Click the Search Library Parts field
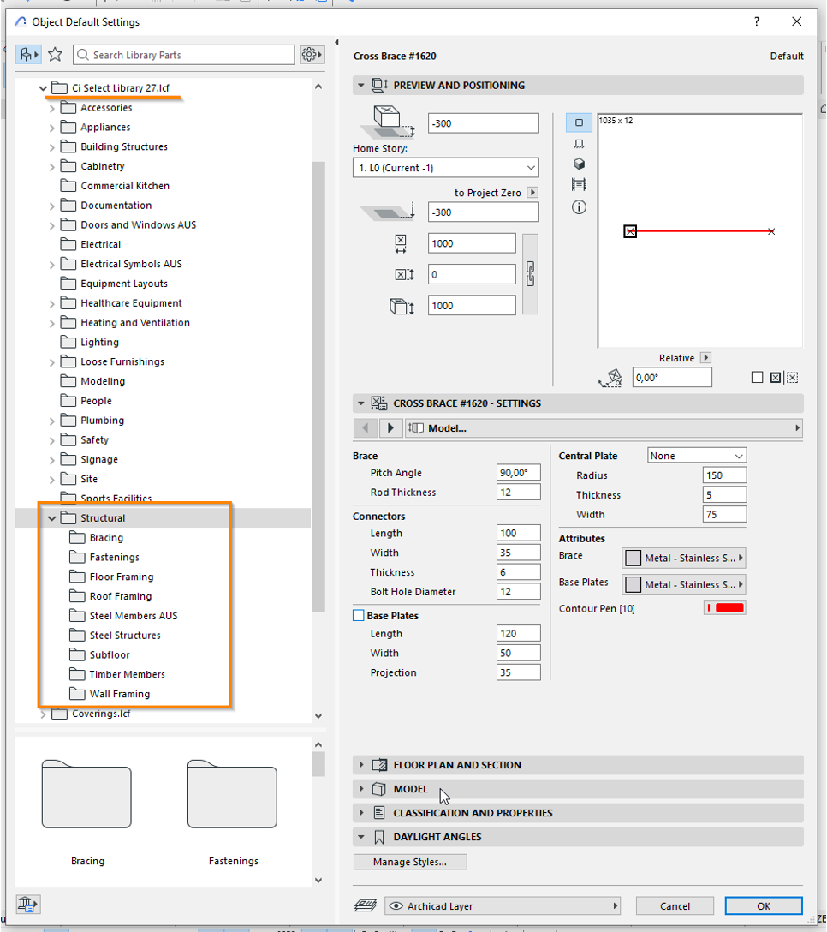Viewport: 827px width, 932px height. 184,55
